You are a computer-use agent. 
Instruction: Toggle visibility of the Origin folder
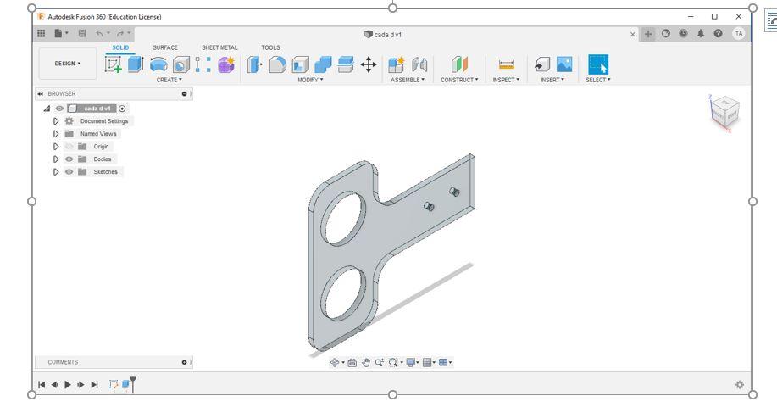coord(69,147)
